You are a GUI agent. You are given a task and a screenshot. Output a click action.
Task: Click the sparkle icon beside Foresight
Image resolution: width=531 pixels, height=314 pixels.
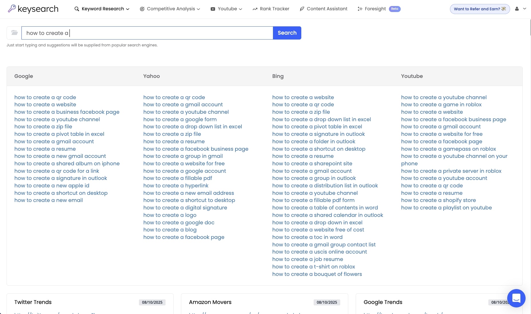360,9
